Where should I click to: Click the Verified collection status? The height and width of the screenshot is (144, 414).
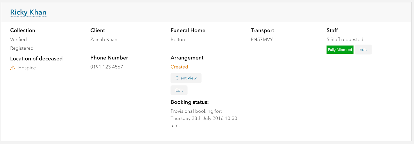[18, 40]
